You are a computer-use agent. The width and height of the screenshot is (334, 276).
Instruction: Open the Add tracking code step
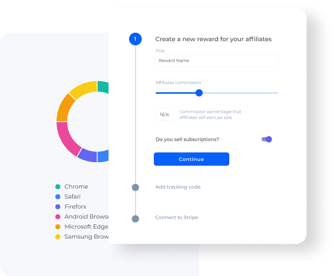(x=178, y=187)
